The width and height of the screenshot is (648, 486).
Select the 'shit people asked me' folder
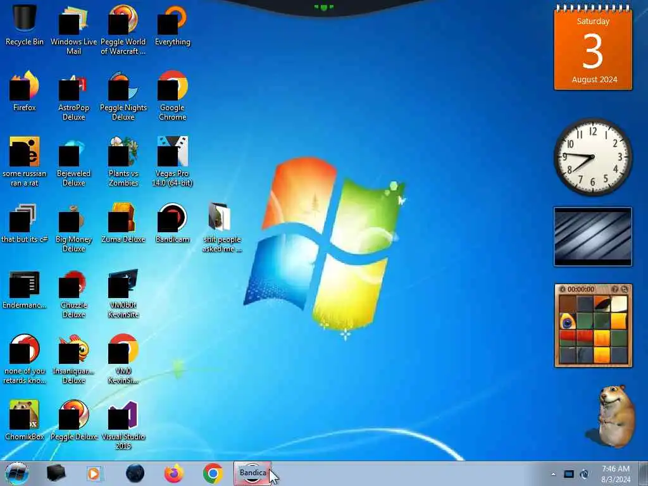coord(222,227)
